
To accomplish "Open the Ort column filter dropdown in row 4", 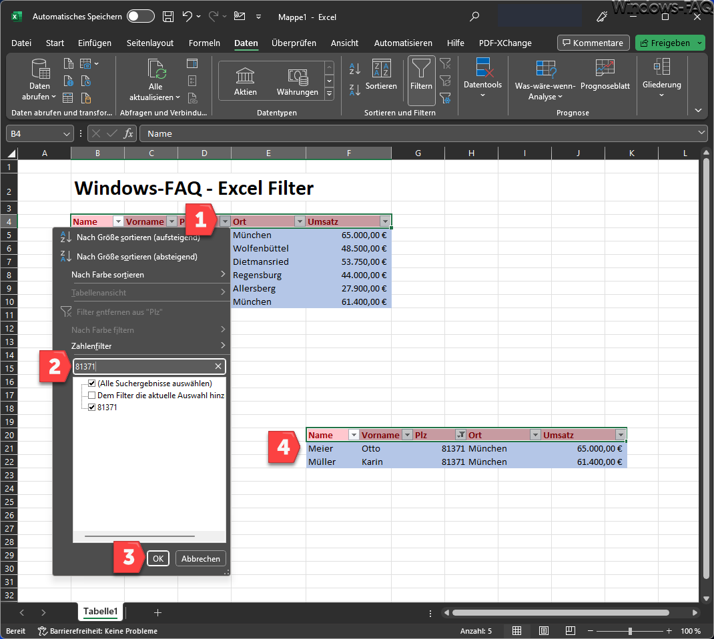I will click(x=300, y=221).
